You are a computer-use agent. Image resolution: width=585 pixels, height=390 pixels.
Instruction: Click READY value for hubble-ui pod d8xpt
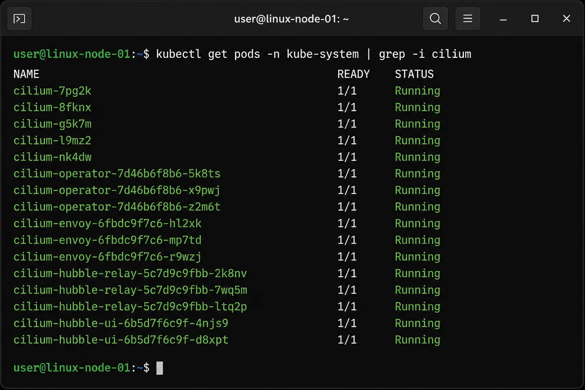pyautogui.click(x=347, y=340)
